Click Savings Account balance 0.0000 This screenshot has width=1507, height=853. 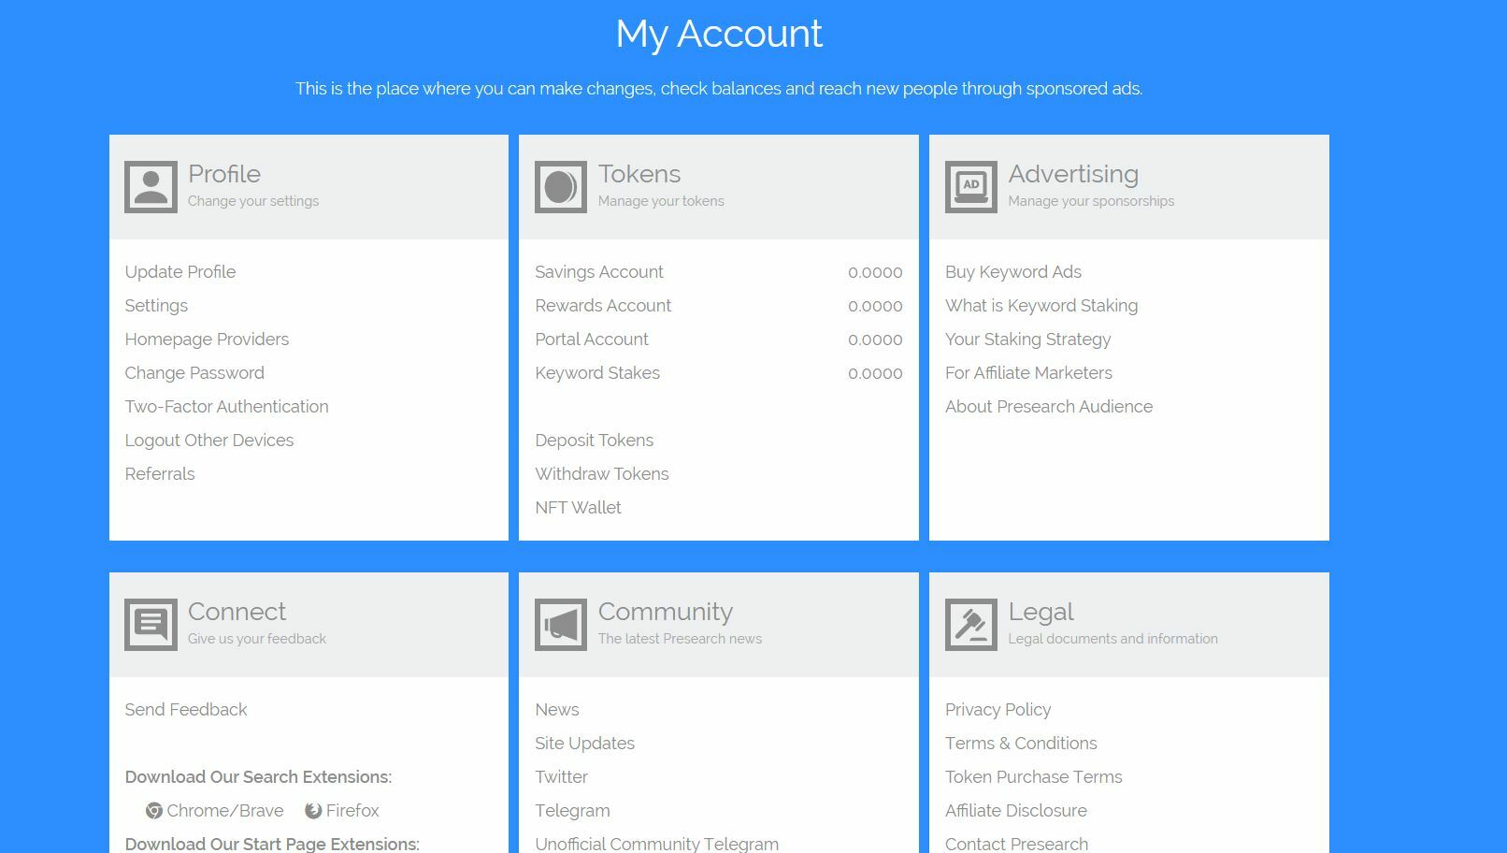pyautogui.click(x=875, y=272)
